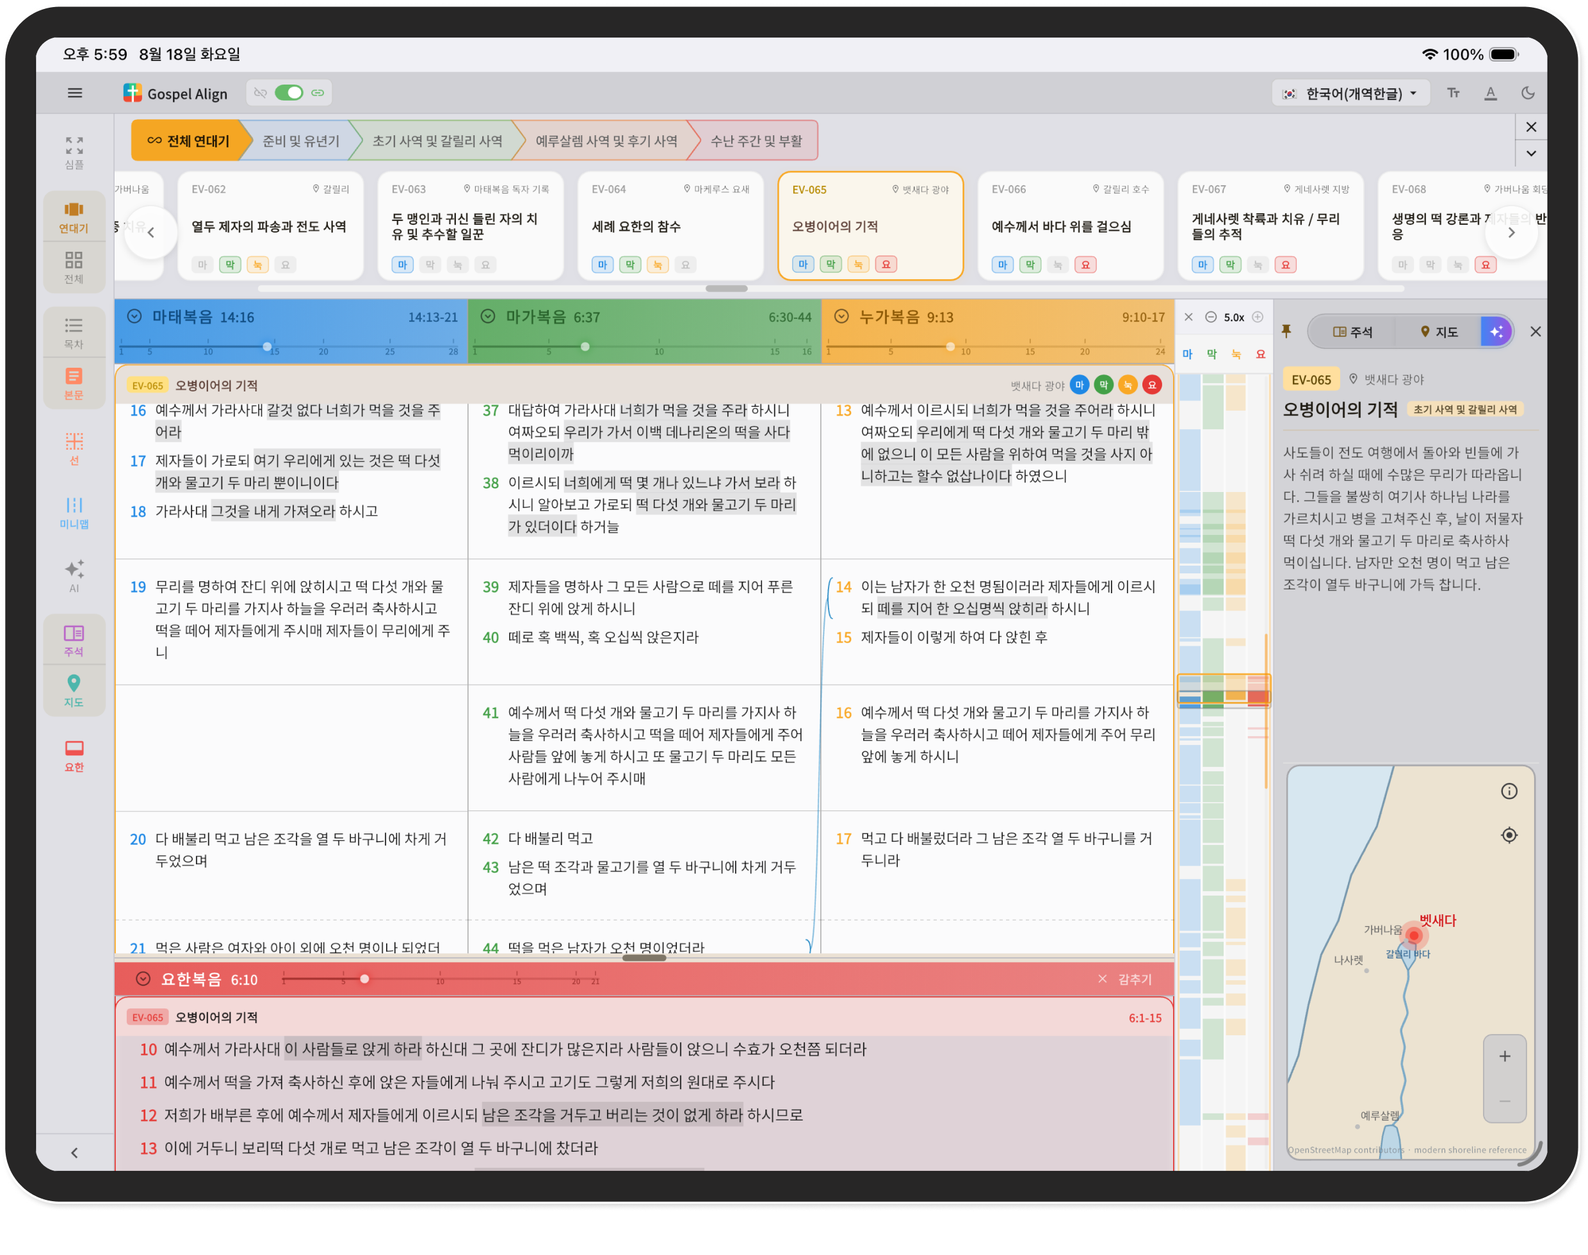This screenshot has height=1255, width=1588.
Task: Open EV-062 열두 제자의 파송 card
Action: [x=270, y=226]
